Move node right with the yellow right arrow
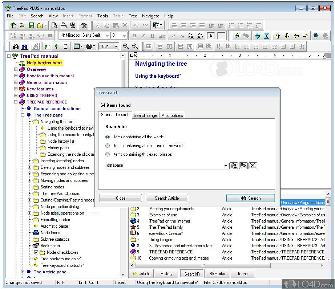The height and width of the screenshot is (289, 335). click(x=305, y=36)
